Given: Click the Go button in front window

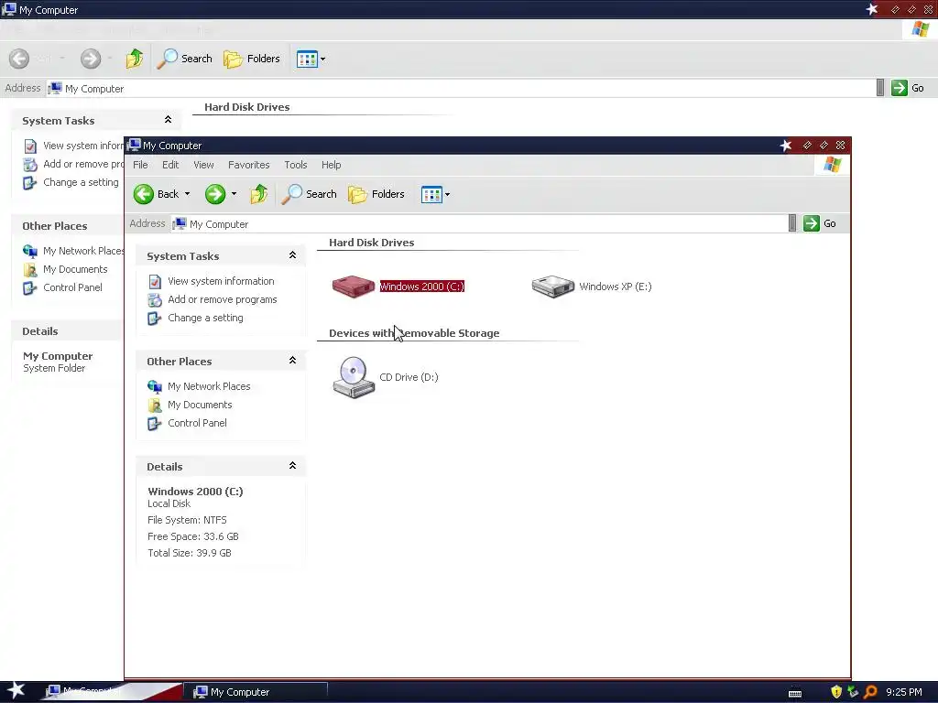Looking at the screenshot, I should [x=820, y=223].
